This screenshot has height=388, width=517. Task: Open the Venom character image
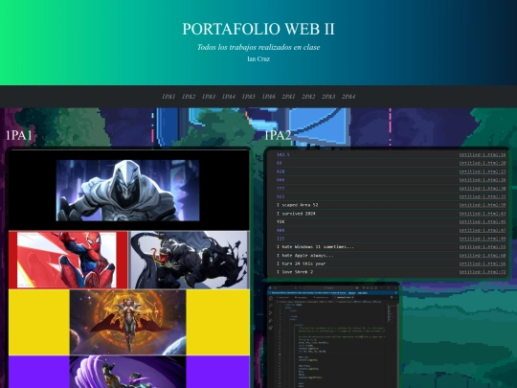[x=190, y=260]
